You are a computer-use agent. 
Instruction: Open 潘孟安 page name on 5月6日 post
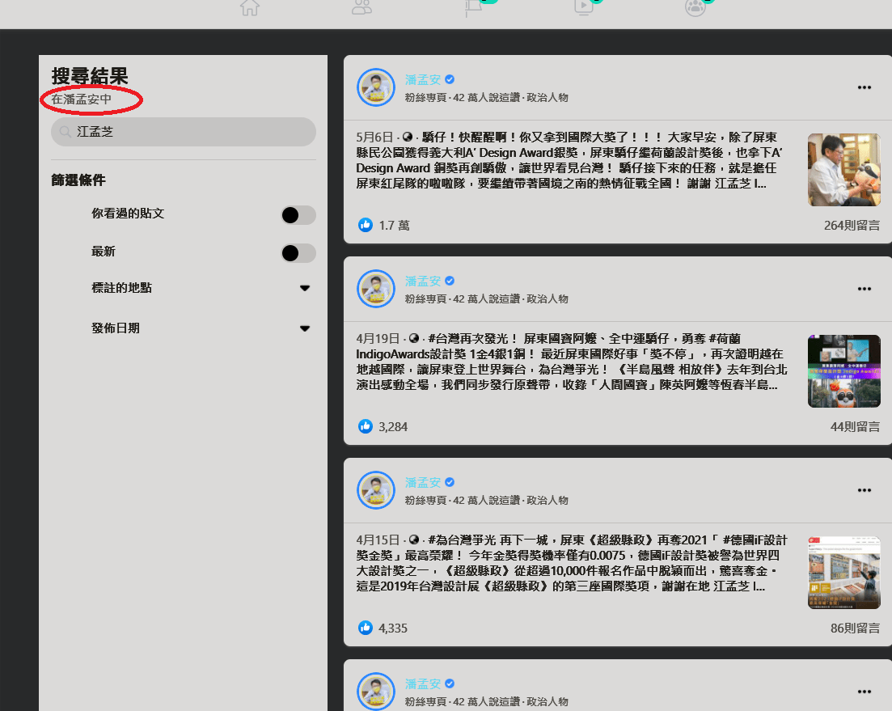coord(423,79)
